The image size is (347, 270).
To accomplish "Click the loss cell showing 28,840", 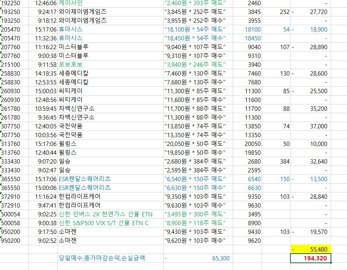I will [310, 196].
